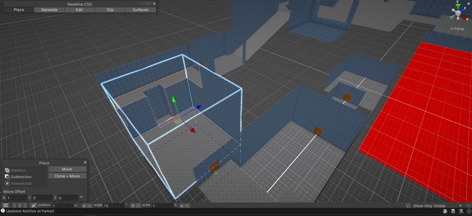Edit the Move Offset Z field

[68, 198]
